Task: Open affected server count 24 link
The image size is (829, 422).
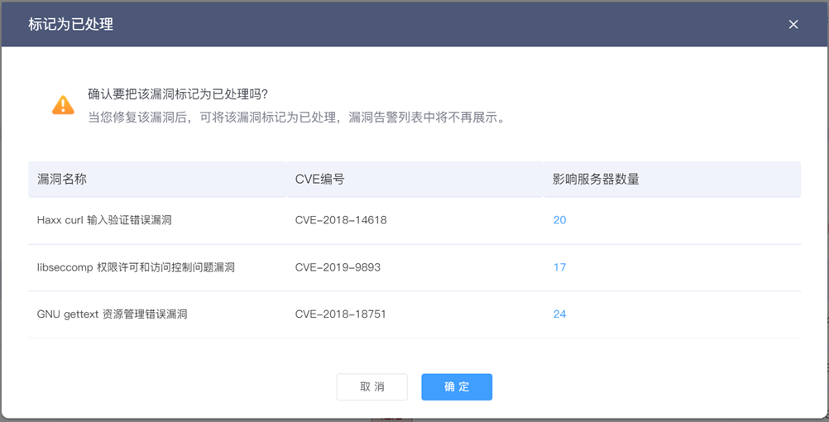Action: pos(559,314)
